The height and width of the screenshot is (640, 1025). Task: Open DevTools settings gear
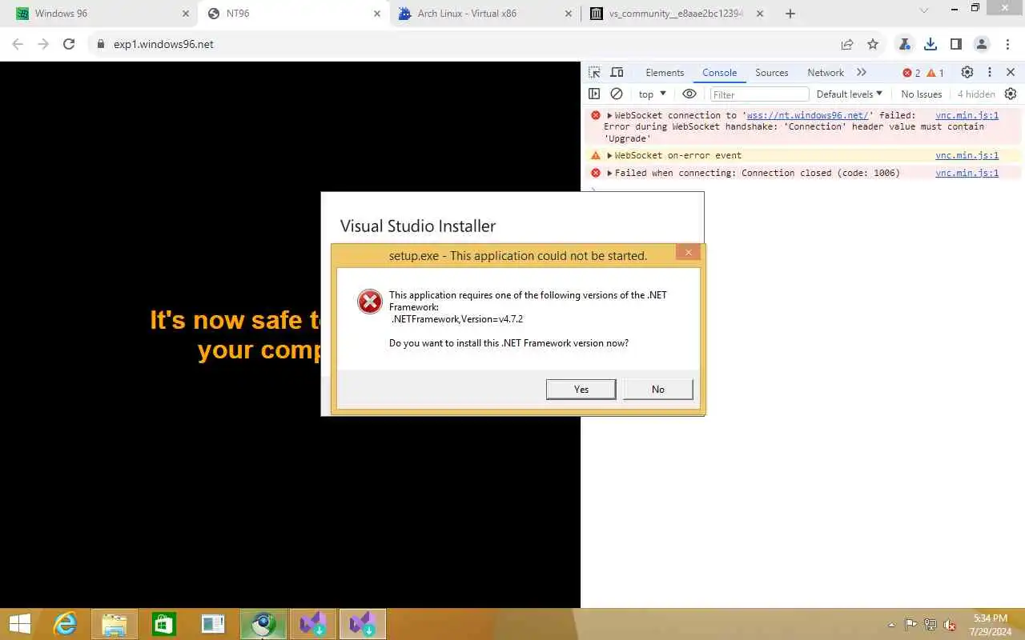967,72
